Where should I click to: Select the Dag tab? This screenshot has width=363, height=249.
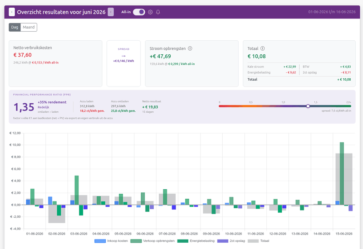coord(15,27)
